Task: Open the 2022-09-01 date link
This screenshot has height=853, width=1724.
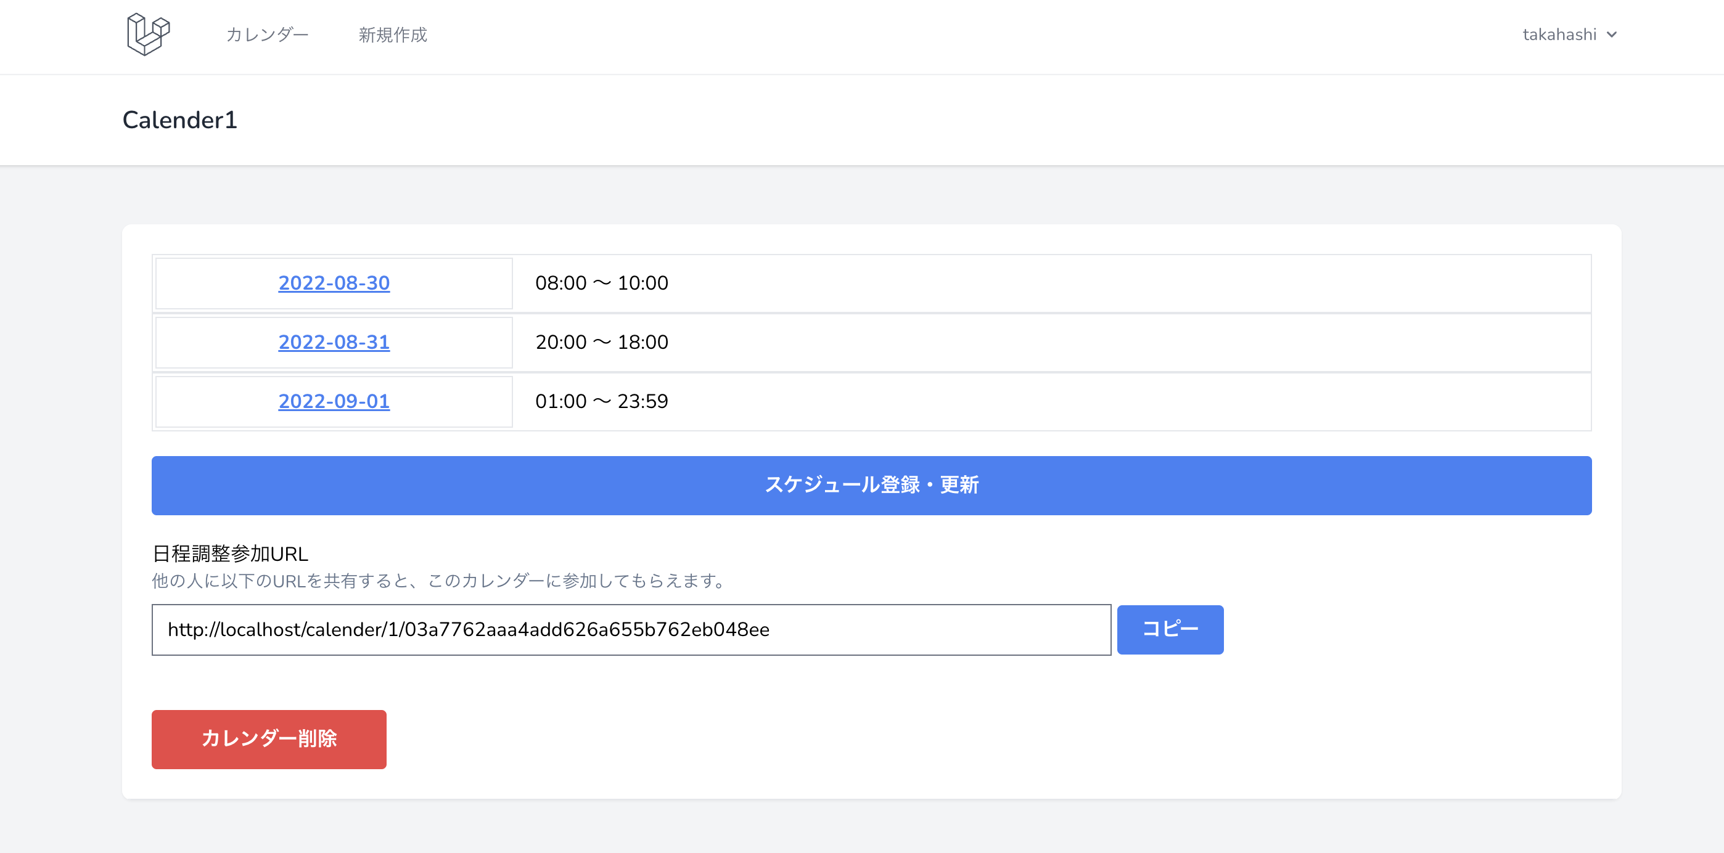Action: tap(334, 401)
